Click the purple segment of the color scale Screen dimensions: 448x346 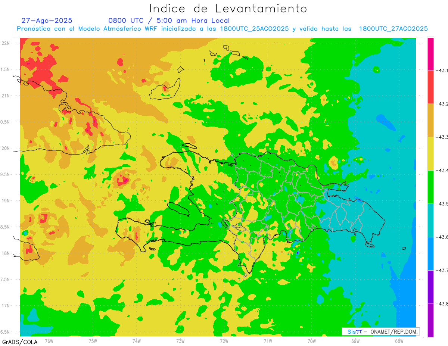coord(430,287)
